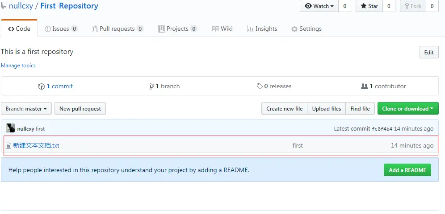This screenshot has height=214, width=445.
Task: Click the tag icon beside 0 releases
Action: (x=260, y=86)
